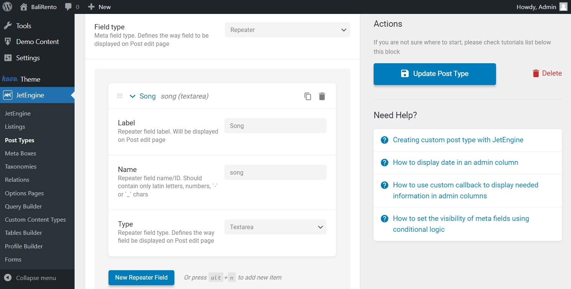
Task: Click the Kava theme logo
Action: tap(10, 79)
